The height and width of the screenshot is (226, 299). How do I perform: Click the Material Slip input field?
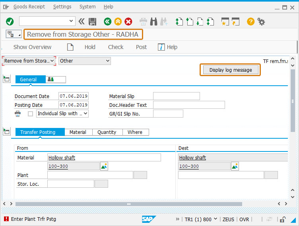pyautogui.click(x=177, y=96)
